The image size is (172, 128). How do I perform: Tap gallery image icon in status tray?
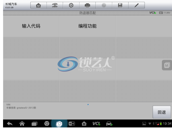pos(144,124)
